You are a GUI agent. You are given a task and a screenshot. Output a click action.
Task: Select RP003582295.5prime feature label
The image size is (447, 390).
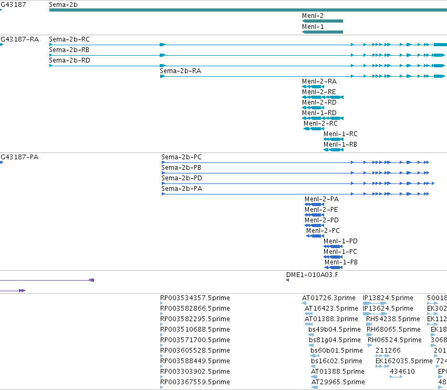tap(195, 319)
